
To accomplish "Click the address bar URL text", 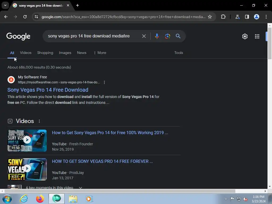I will (x=124, y=17).
